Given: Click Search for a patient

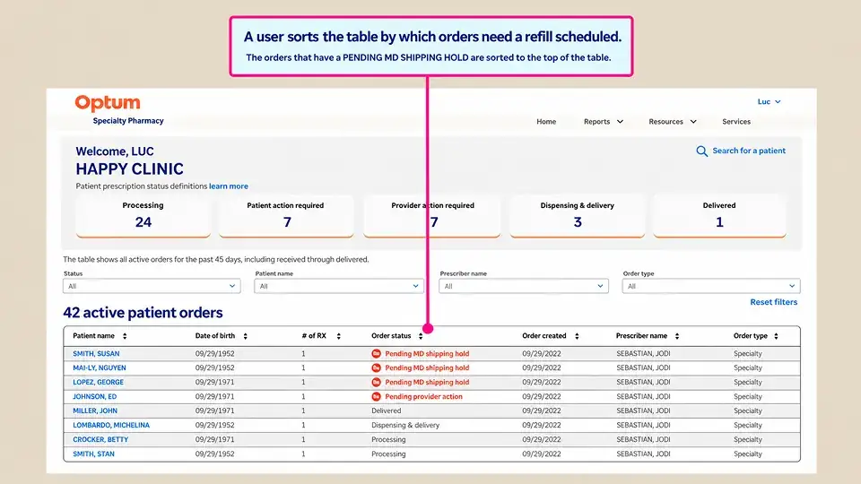Looking at the screenshot, I should coord(748,151).
